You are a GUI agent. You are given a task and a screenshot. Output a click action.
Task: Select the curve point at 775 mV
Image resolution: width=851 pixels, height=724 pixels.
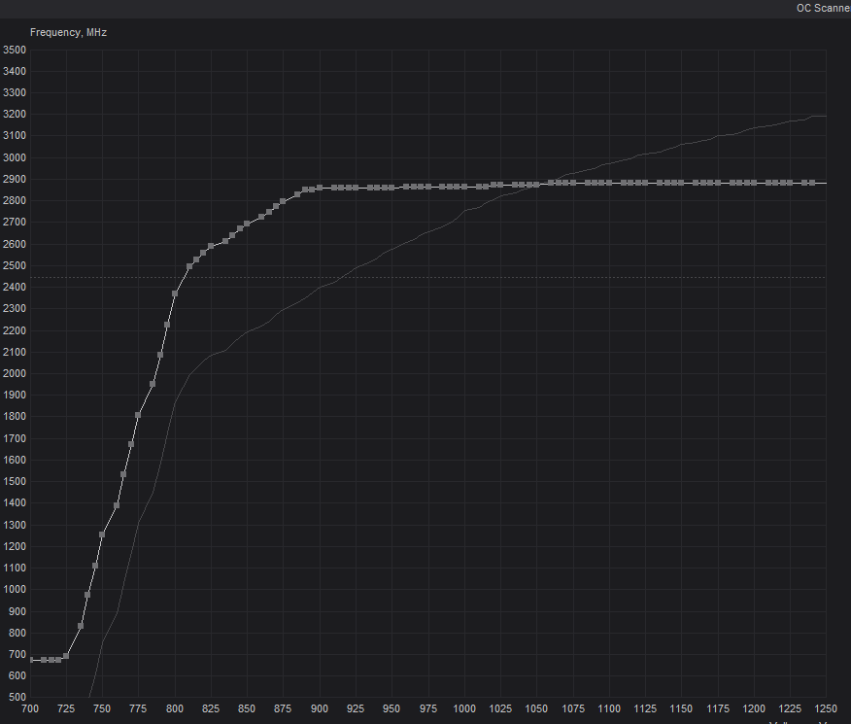[138, 415]
